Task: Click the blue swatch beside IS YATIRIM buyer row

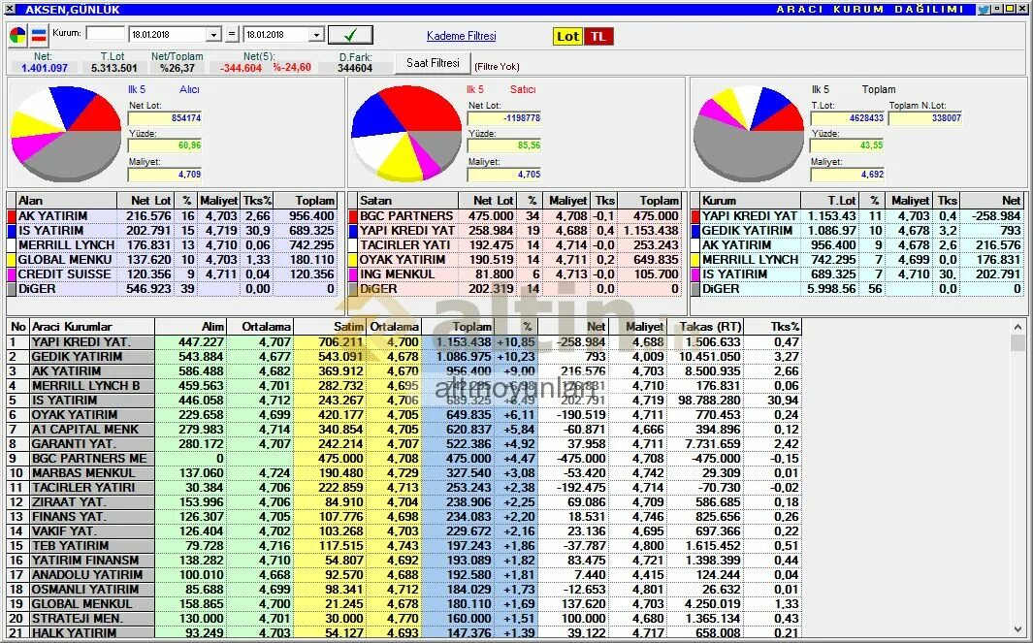Action: (12, 231)
